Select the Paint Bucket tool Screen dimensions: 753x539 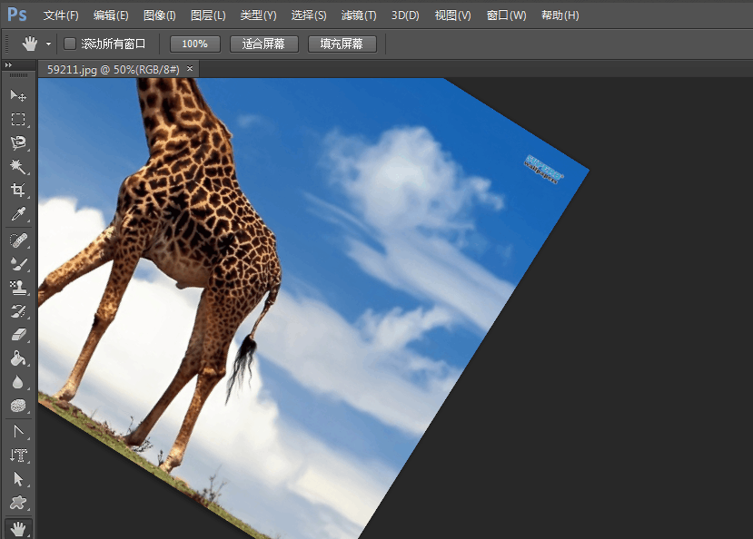coord(17,358)
